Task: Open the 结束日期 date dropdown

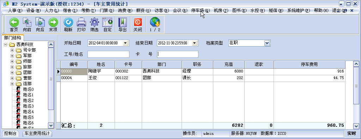Action: [x=195, y=43]
